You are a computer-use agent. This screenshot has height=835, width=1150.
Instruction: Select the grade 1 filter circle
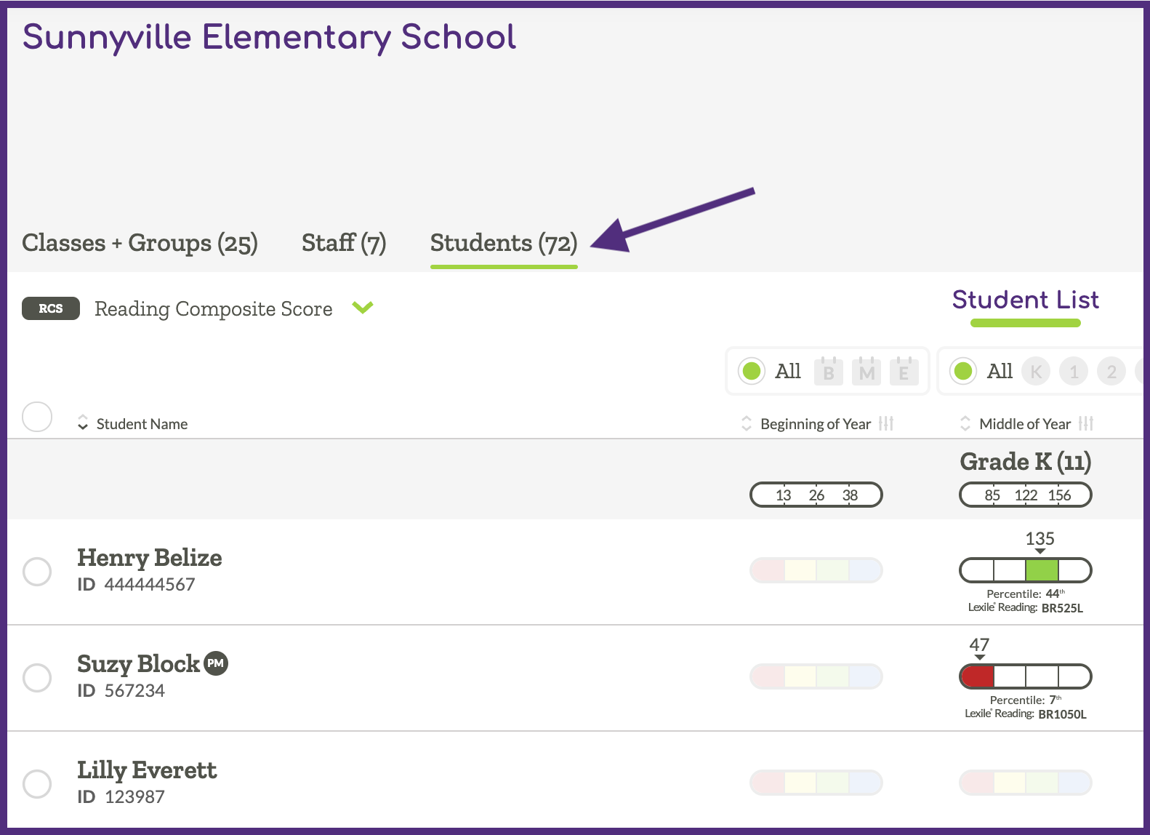[x=1074, y=371]
